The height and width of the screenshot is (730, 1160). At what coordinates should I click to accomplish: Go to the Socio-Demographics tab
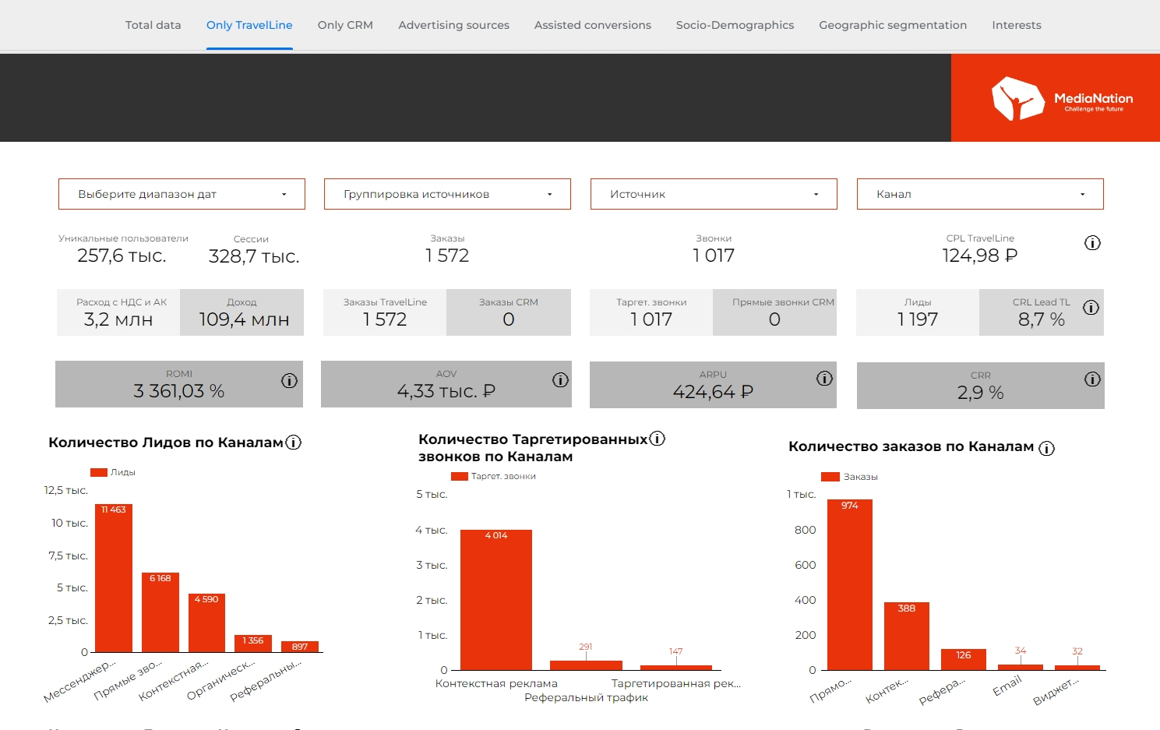tap(735, 25)
